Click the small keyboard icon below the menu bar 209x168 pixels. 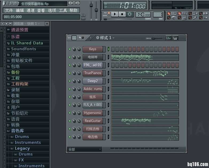click(83, 15)
